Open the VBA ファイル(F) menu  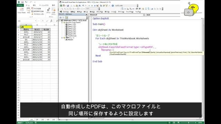click(x=66, y=12)
